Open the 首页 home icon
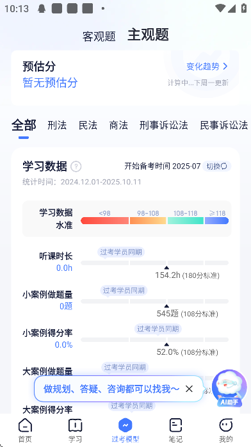 pyautogui.click(x=25, y=425)
